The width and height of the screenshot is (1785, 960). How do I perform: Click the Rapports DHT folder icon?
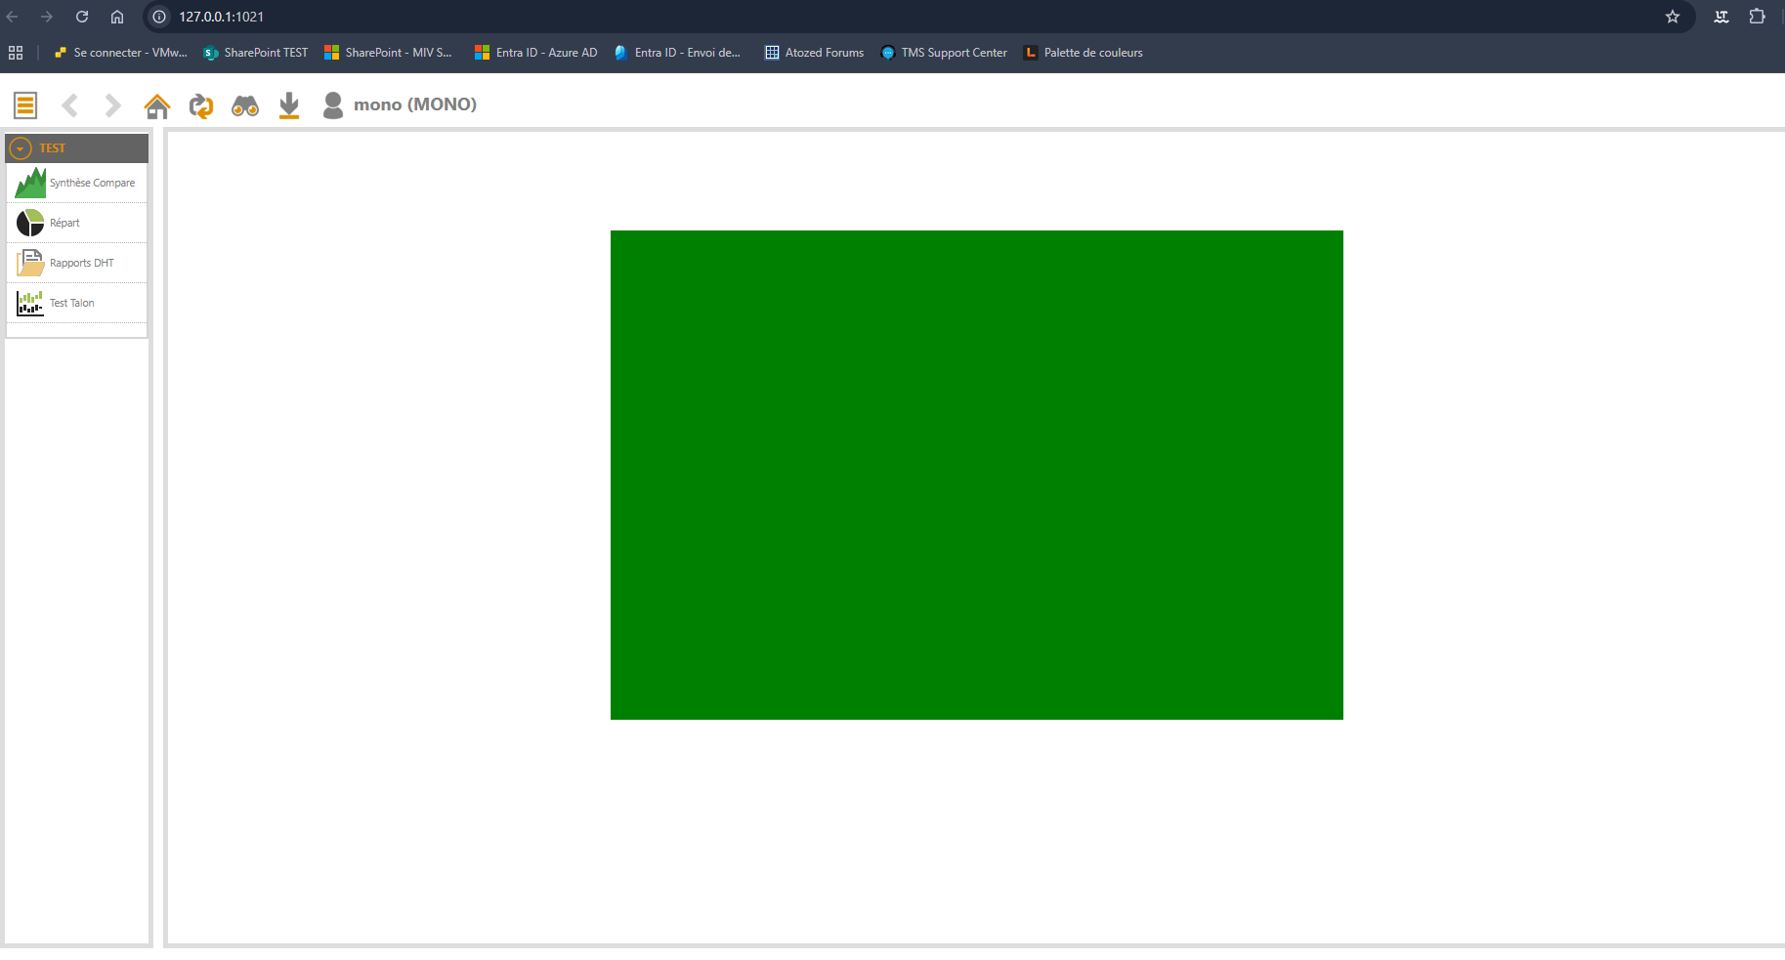point(30,263)
